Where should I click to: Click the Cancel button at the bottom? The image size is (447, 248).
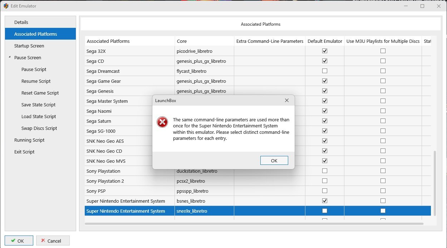(x=53, y=241)
